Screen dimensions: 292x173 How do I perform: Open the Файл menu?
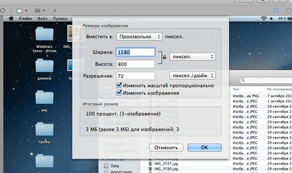pyautogui.click(x=42, y=19)
